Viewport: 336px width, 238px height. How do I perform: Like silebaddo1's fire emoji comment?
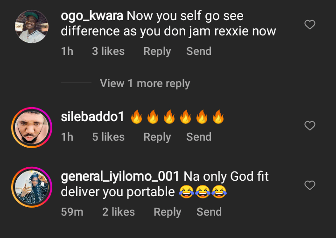click(310, 126)
